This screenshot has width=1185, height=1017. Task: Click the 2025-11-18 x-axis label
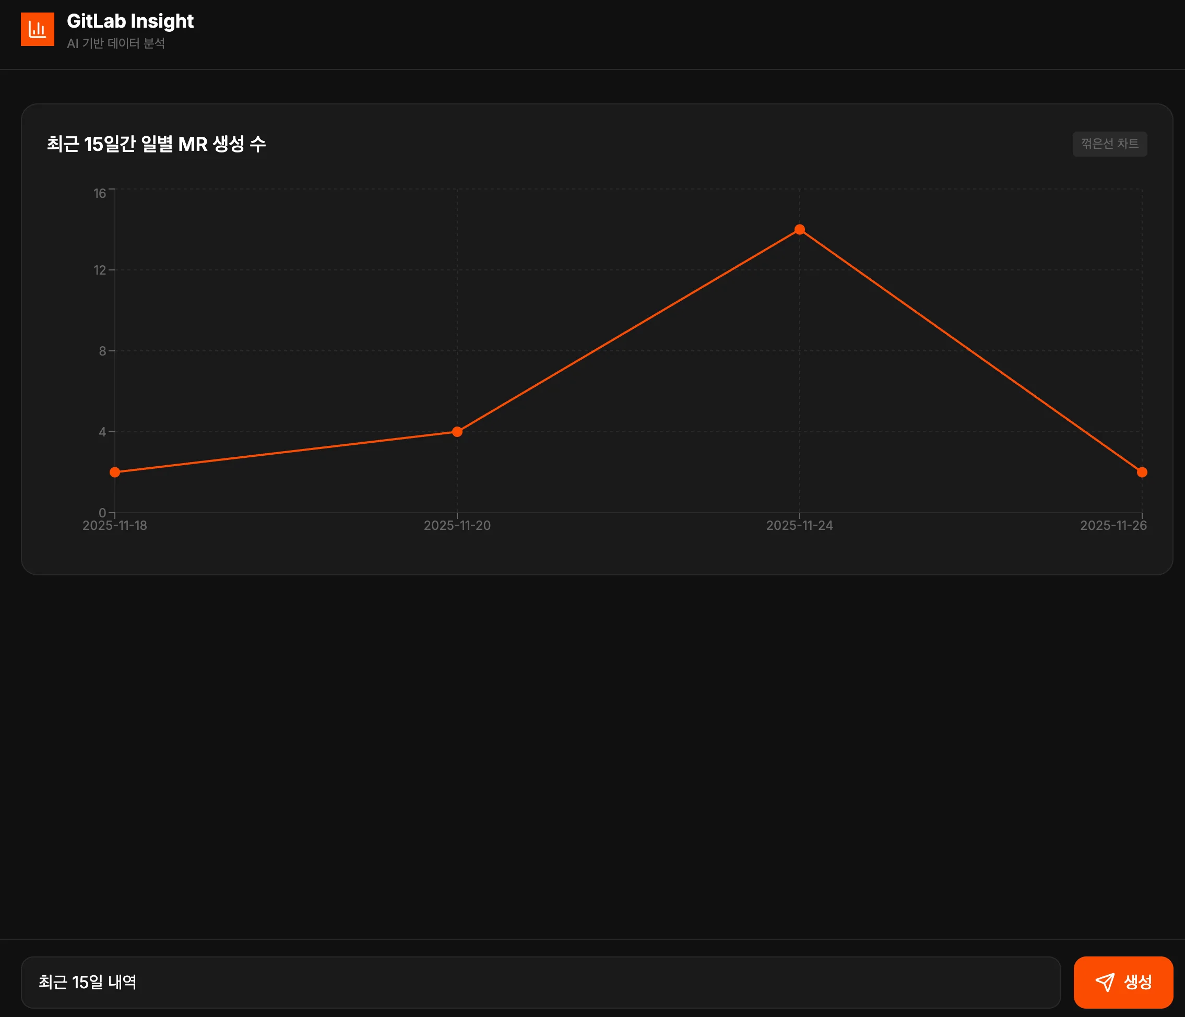coord(115,525)
